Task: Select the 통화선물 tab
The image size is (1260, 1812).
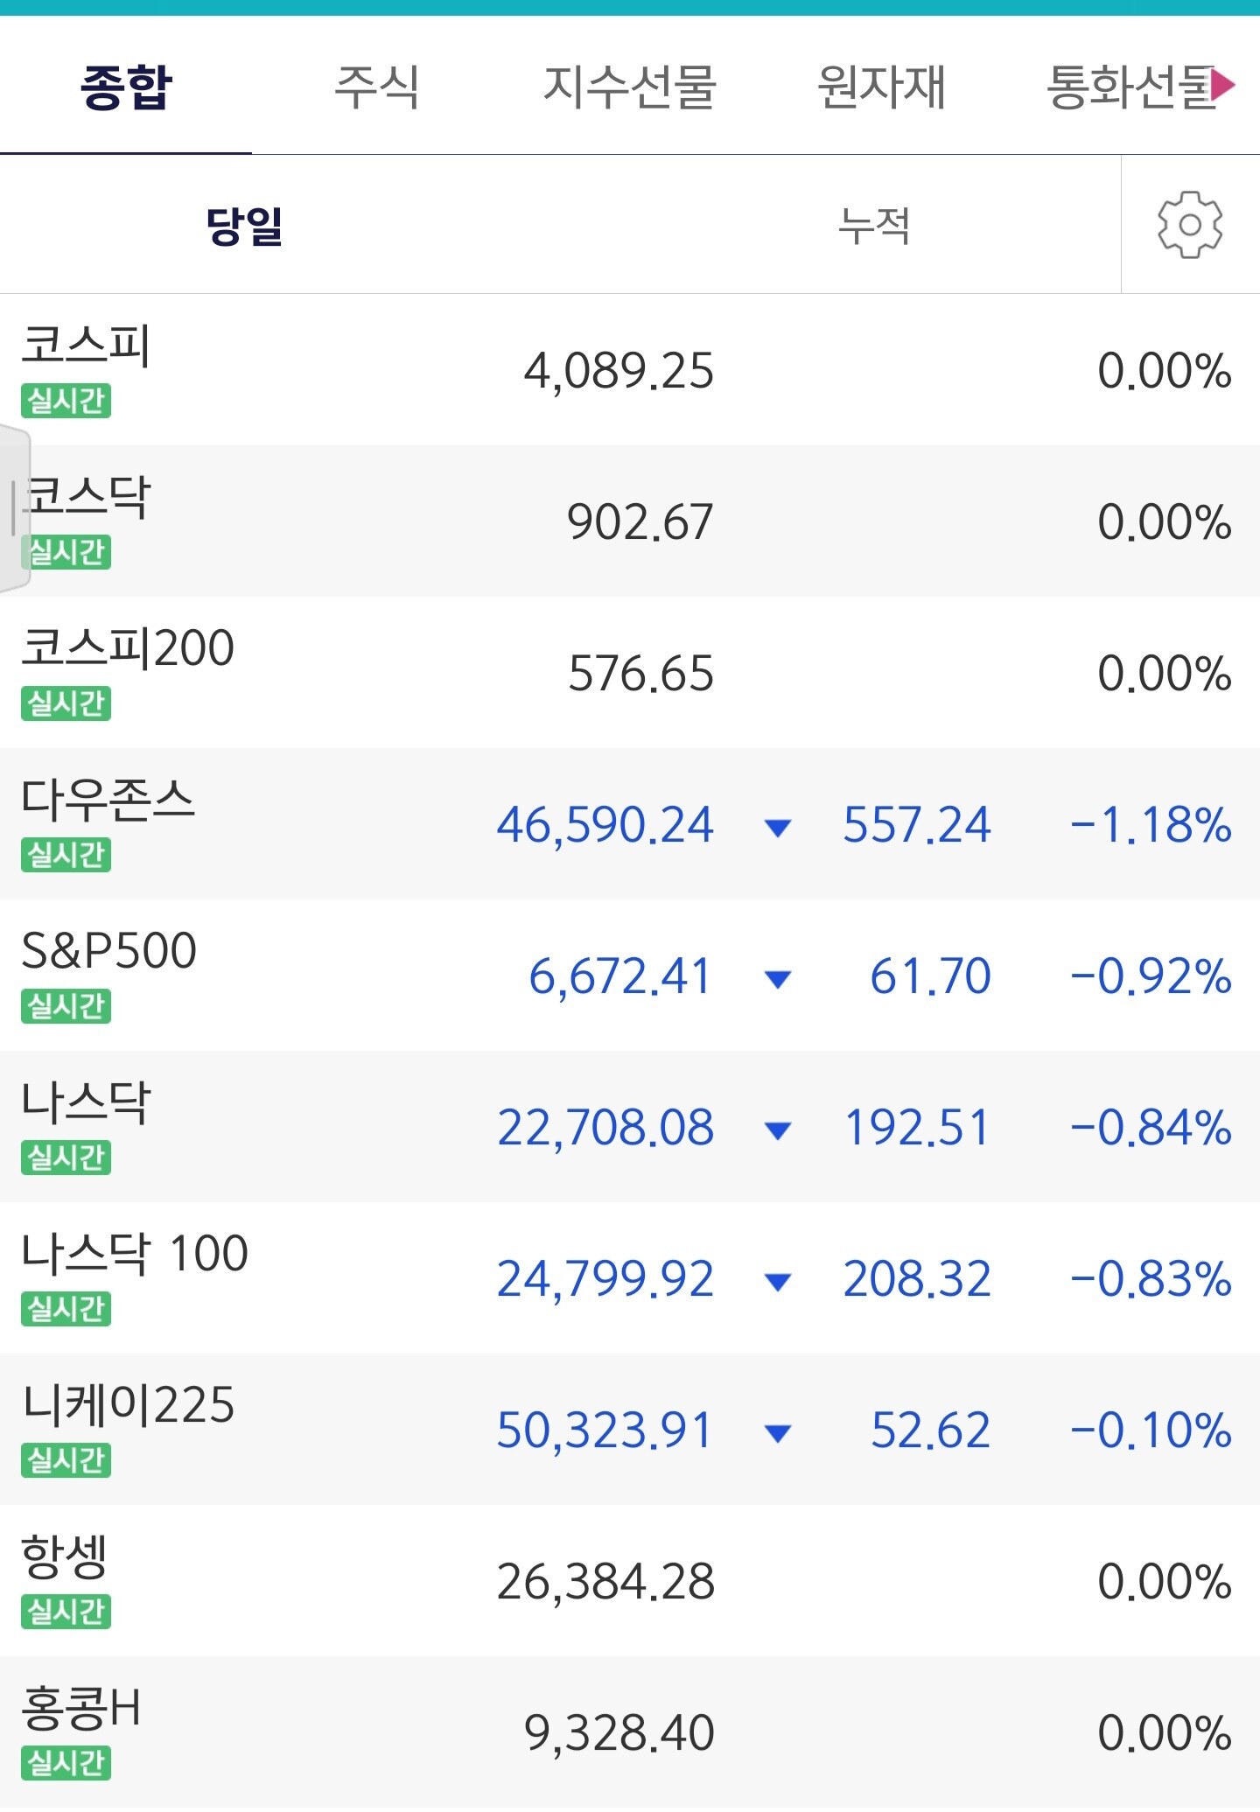Action: pyautogui.click(x=1129, y=87)
